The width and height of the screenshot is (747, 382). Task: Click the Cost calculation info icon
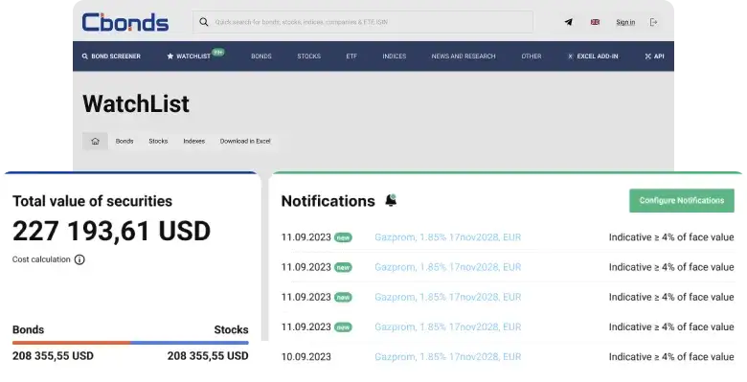(x=79, y=259)
